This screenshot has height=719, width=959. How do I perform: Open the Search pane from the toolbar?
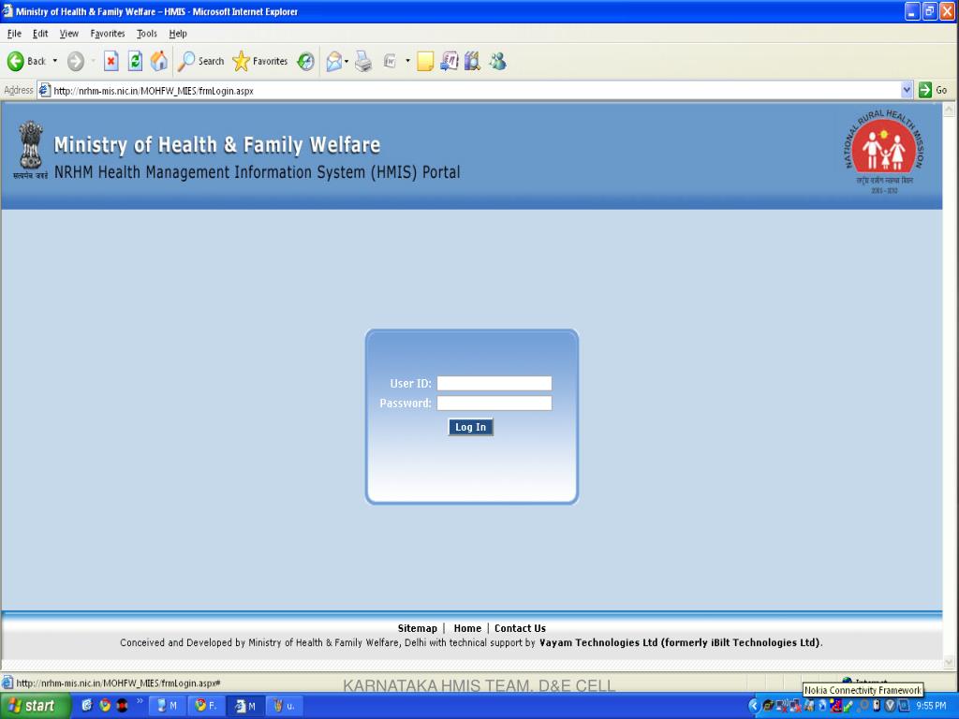point(201,61)
